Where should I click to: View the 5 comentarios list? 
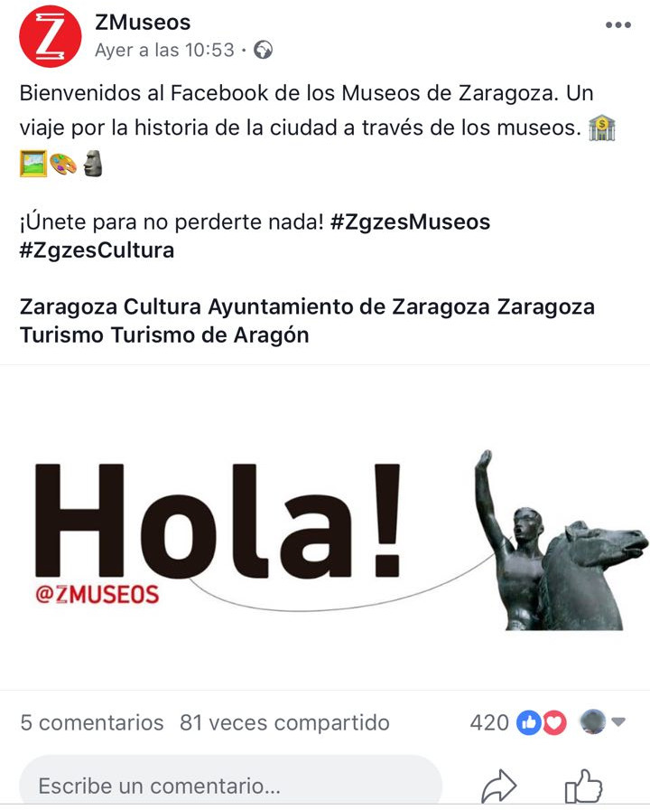click(92, 722)
